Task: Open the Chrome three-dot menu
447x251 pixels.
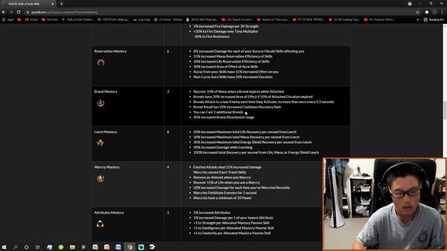Action: 442,13
